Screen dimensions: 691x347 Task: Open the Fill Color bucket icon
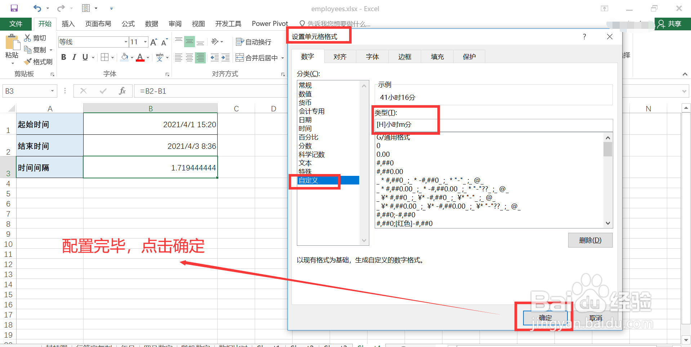pos(124,57)
